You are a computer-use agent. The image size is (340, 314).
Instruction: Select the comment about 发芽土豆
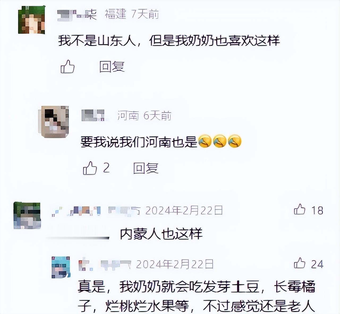pos(197,296)
